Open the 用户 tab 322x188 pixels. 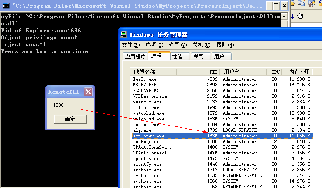[222, 56]
